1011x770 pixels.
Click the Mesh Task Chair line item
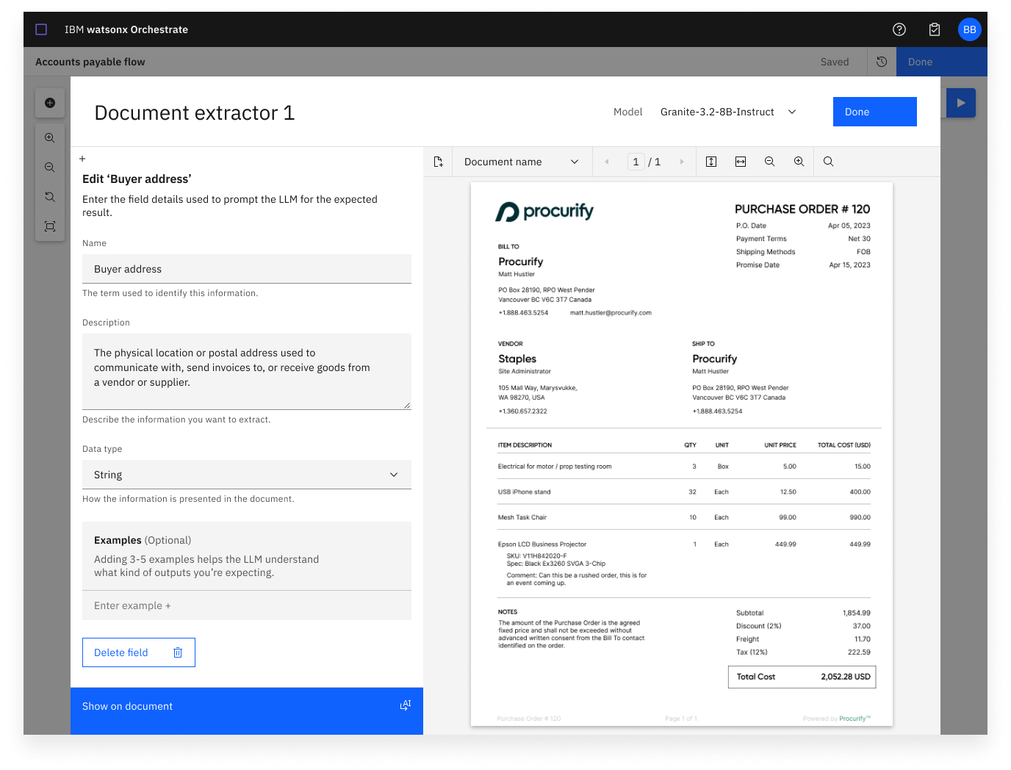522,517
